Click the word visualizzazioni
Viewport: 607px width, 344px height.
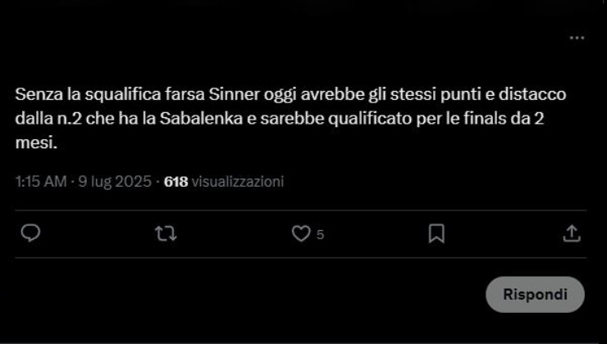[x=238, y=181]
